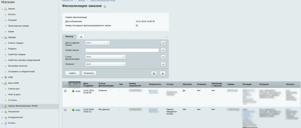Collapse the filter panel with the minus icon
Screen dimensions: 301x128
pyautogui.click(x=166, y=37)
